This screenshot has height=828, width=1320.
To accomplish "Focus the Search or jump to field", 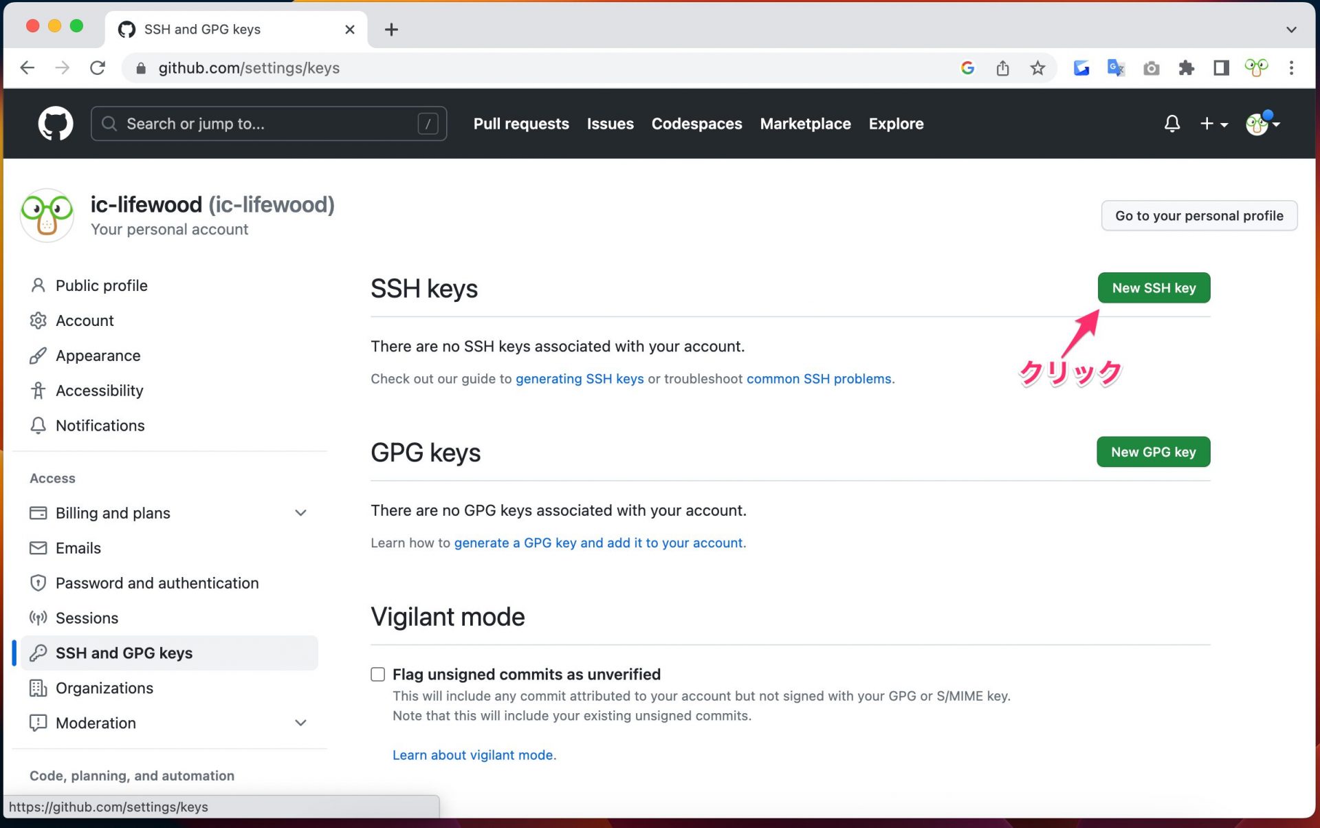I will (x=268, y=124).
